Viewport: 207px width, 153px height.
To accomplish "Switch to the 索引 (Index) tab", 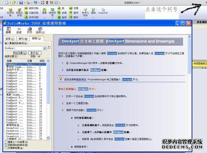I will 23,39.
